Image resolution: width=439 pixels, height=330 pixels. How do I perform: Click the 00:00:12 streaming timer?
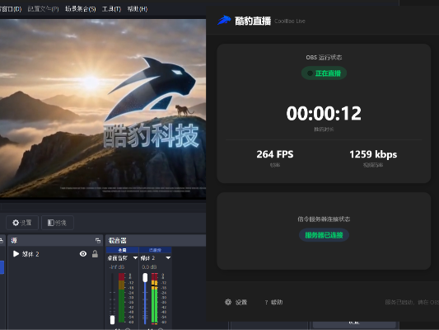[x=324, y=114]
